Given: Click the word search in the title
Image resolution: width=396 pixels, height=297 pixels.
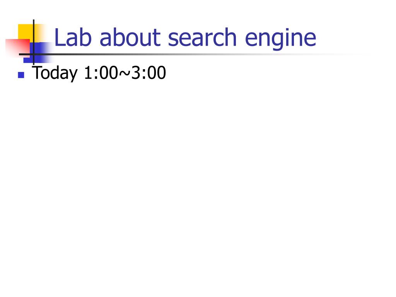Looking at the screenshot, I should pyautogui.click(x=202, y=38).
